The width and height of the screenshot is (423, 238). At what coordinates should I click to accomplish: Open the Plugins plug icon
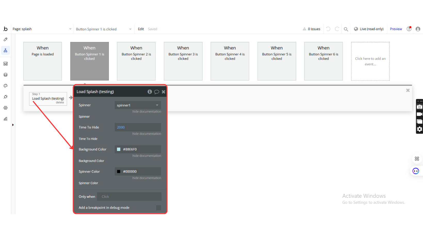click(5, 97)
